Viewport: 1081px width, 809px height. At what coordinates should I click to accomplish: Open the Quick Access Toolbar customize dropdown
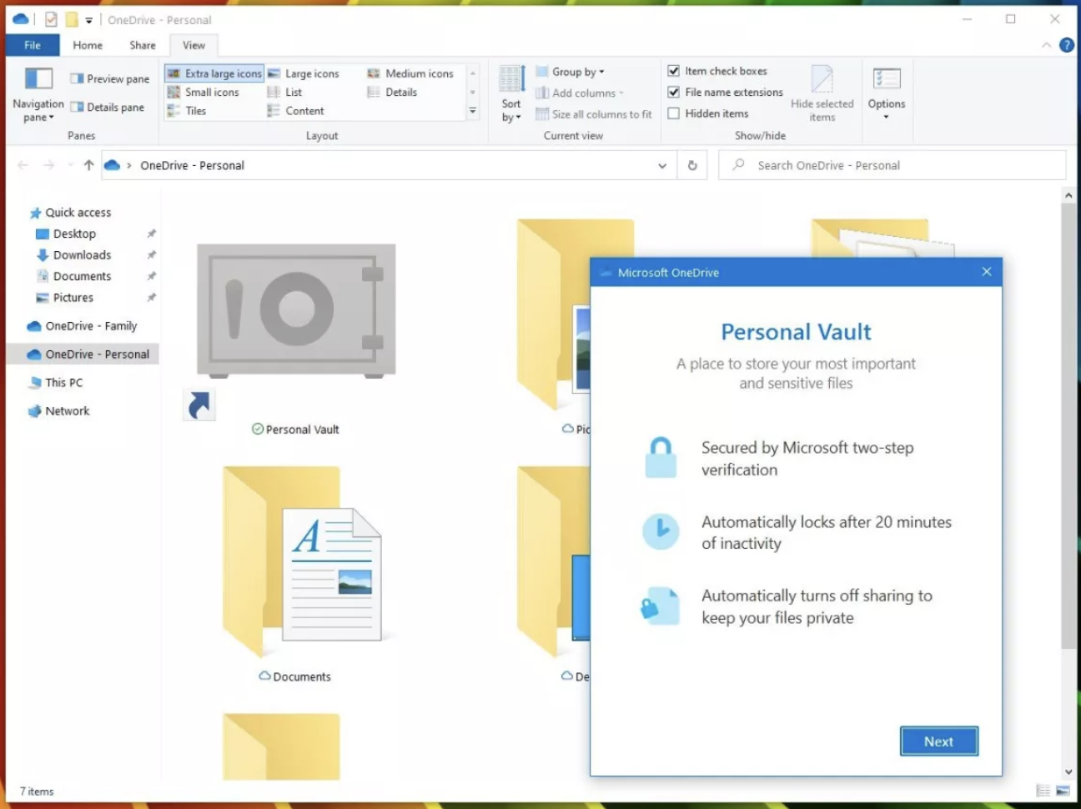pyautogui.click(x=88, y=20)
